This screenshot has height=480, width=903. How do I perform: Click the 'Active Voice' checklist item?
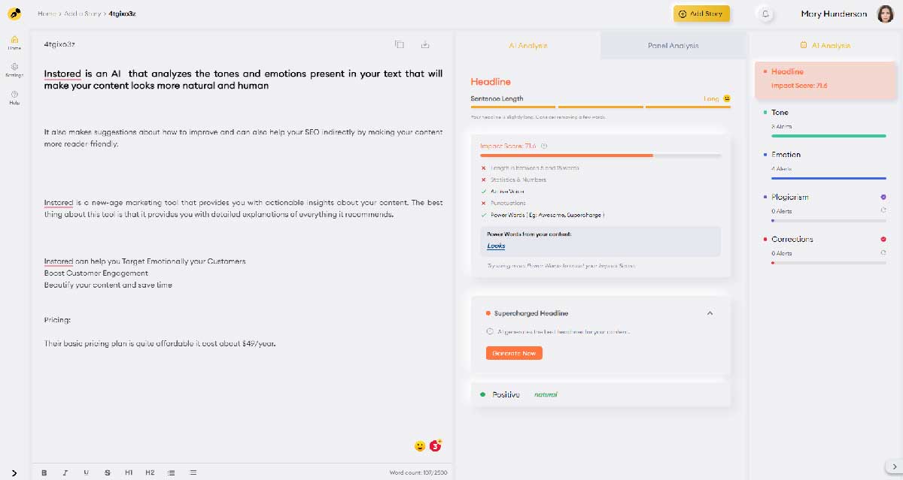(508, 192)
